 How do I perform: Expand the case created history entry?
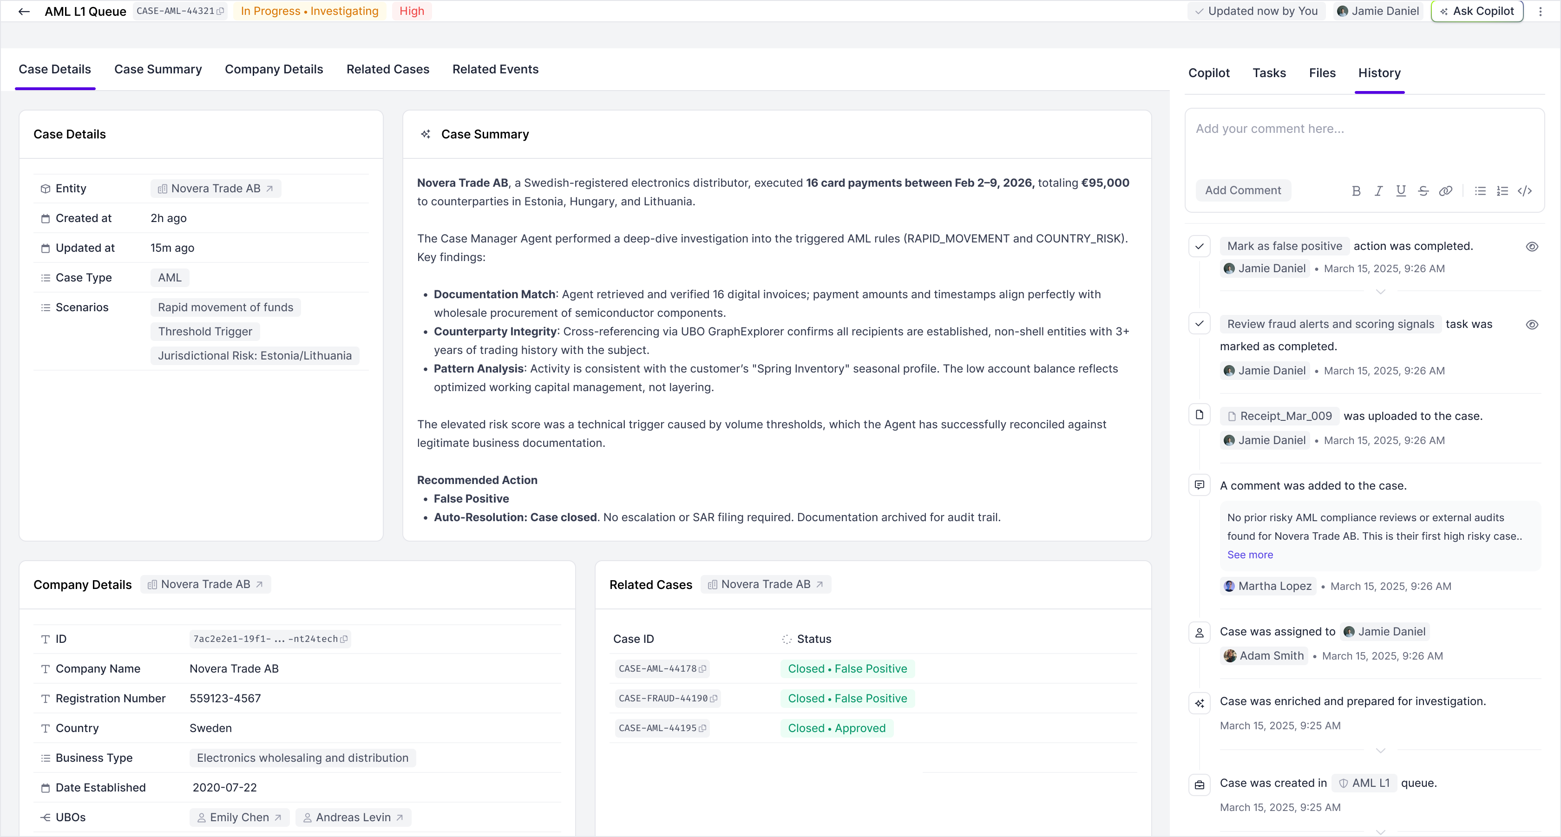1380,831
